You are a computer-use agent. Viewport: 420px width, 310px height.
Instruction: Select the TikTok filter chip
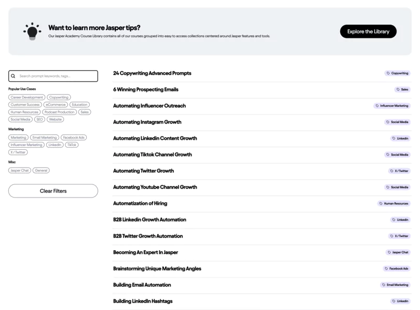tap(72, 145)
